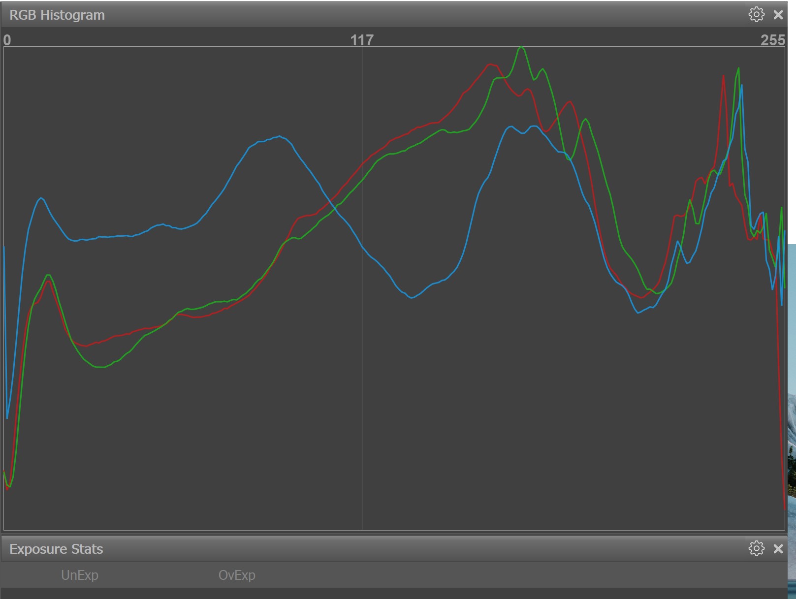Image resolution: width=796 pixels, height=599 pixels.
Task: Open the RGB Histogram settings gear
Action: click(x=756, y=15)
